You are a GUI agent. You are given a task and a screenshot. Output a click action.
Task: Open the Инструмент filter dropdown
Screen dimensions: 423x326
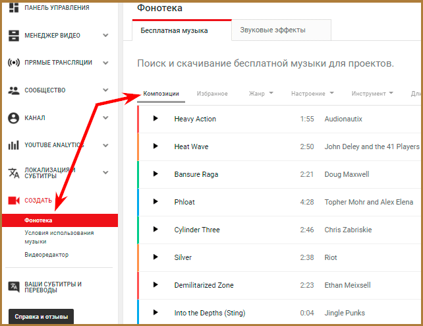(372, 94)
